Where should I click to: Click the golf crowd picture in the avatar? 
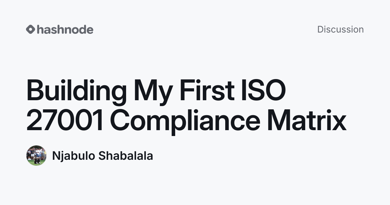click(x=36, y=156)
